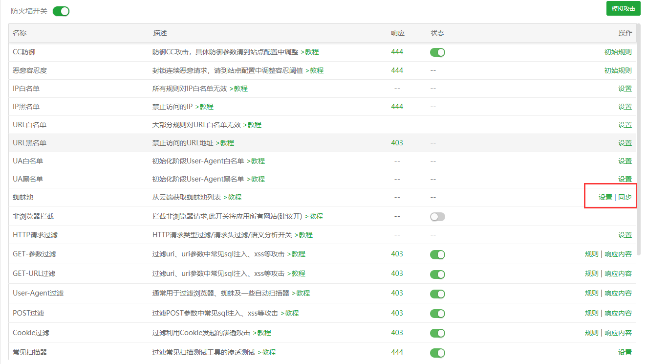Enable the 非浏览器拦截 switch
Image resolution: width=647 pixels, height=364 pixels.
click(437, 217)
